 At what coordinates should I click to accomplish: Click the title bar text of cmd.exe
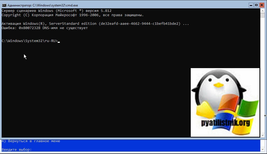[x=43, y=5]
